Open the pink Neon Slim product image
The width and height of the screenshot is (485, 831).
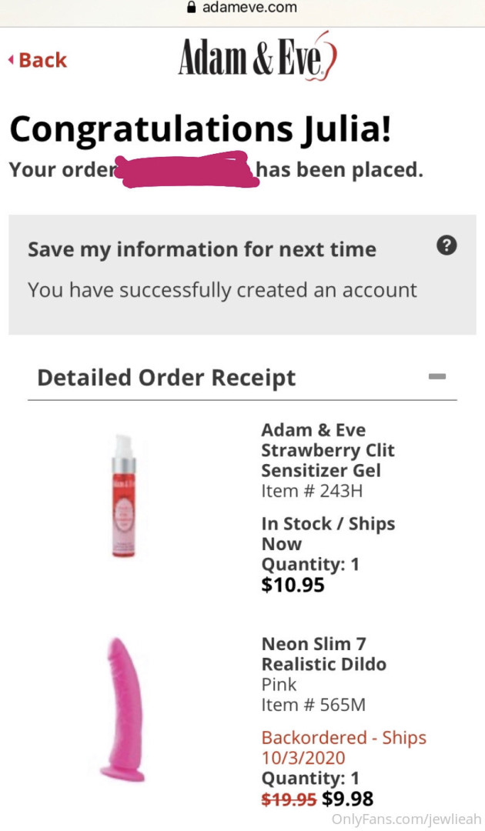tap(123, 709)
